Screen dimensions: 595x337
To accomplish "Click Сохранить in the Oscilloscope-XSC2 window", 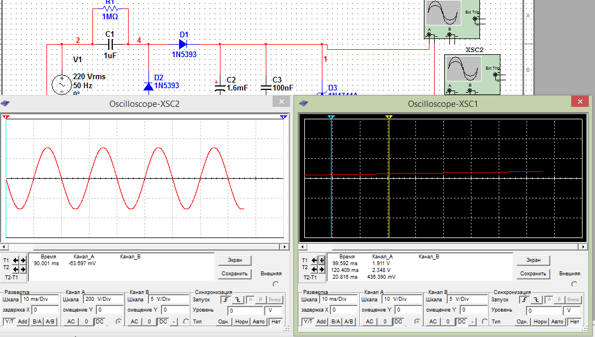I will [x=235, y=274].
